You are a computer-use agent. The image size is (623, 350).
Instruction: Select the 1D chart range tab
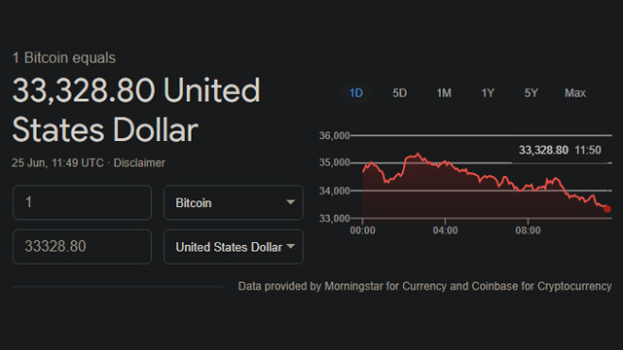pyautogui.click(x=356, y=93)
